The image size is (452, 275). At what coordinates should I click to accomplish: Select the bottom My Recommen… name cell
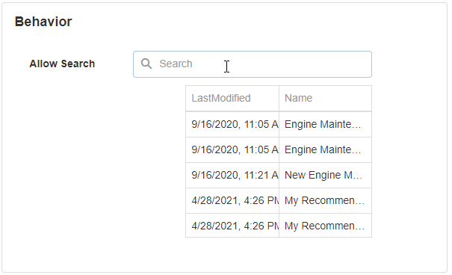(x=325, y=226)
